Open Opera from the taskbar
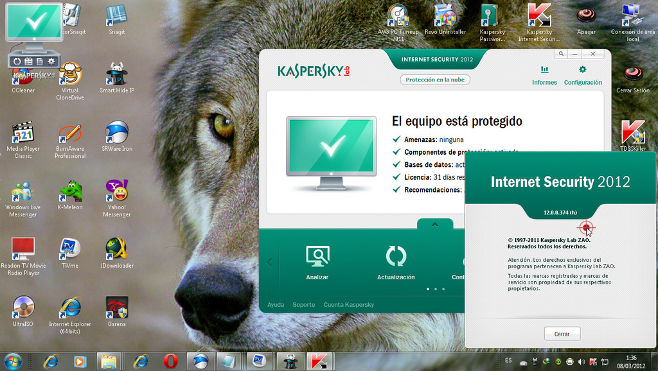Screen dimensions: 658x371 (x=170, y=361)
